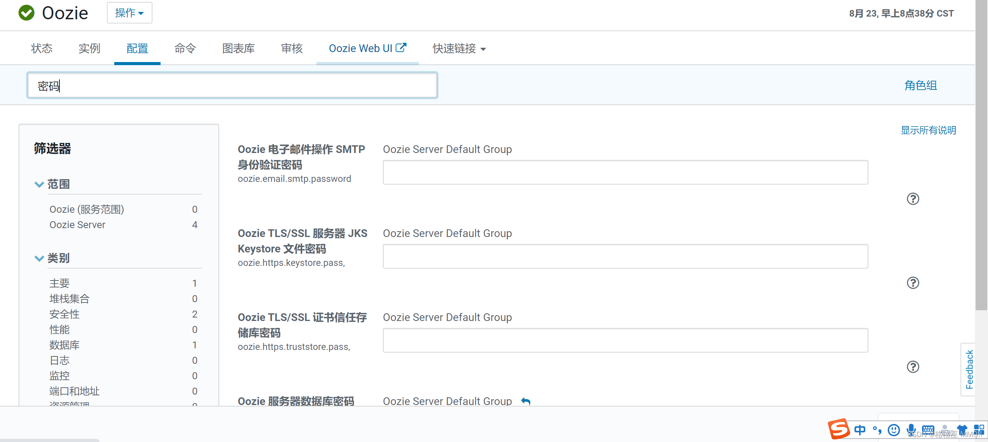Revert the Oozie server database password change

[x=526, y=401]
